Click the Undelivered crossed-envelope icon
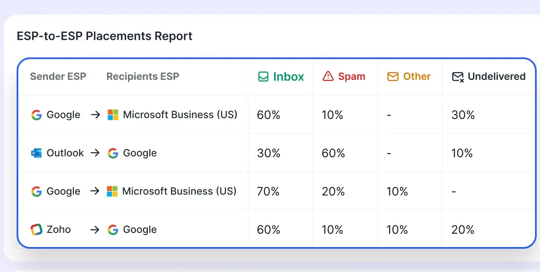This screenshot has width=540, height=272. (x=457, y=76)
